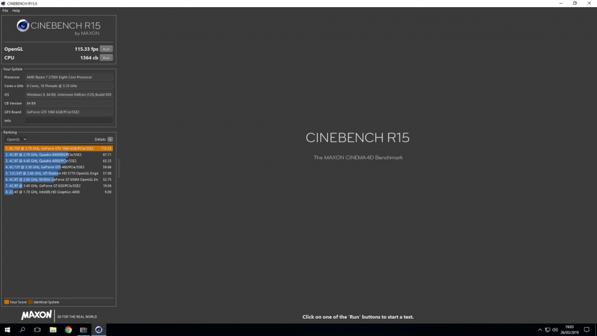This screenshot has height=336, width=597.
Task: Open the OpenGL ranking type dropdown
Action: (16, 139)
